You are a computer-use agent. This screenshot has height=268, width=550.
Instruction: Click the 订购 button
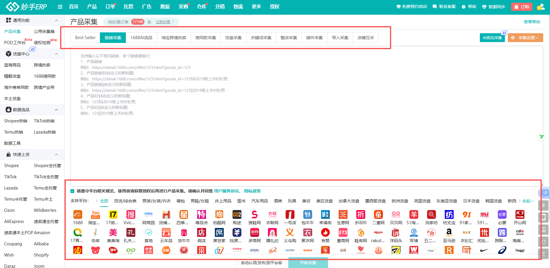521,7
